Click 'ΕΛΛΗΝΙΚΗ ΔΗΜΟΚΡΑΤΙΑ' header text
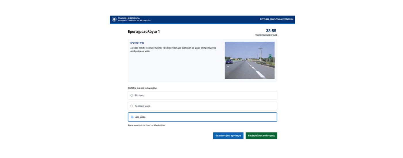 click(129, 18)
